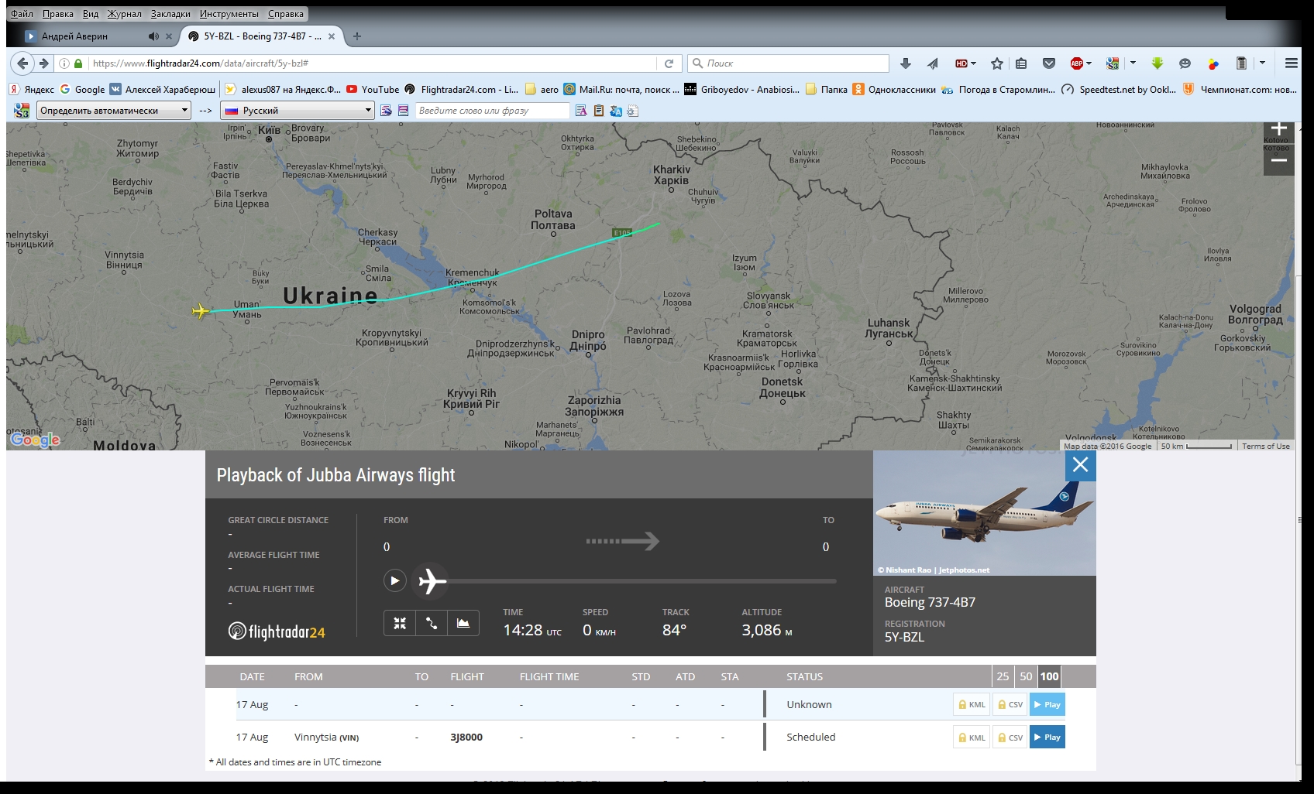Viewport: 1314px width, 794px height.
Task: Click the fit-to-route view icon in playback panel
Action: click(400, 623)
